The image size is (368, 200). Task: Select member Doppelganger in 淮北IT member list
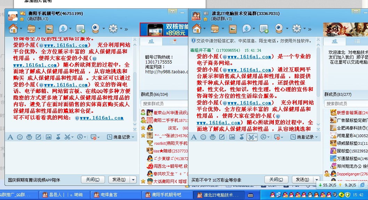(x=346, y=174)
